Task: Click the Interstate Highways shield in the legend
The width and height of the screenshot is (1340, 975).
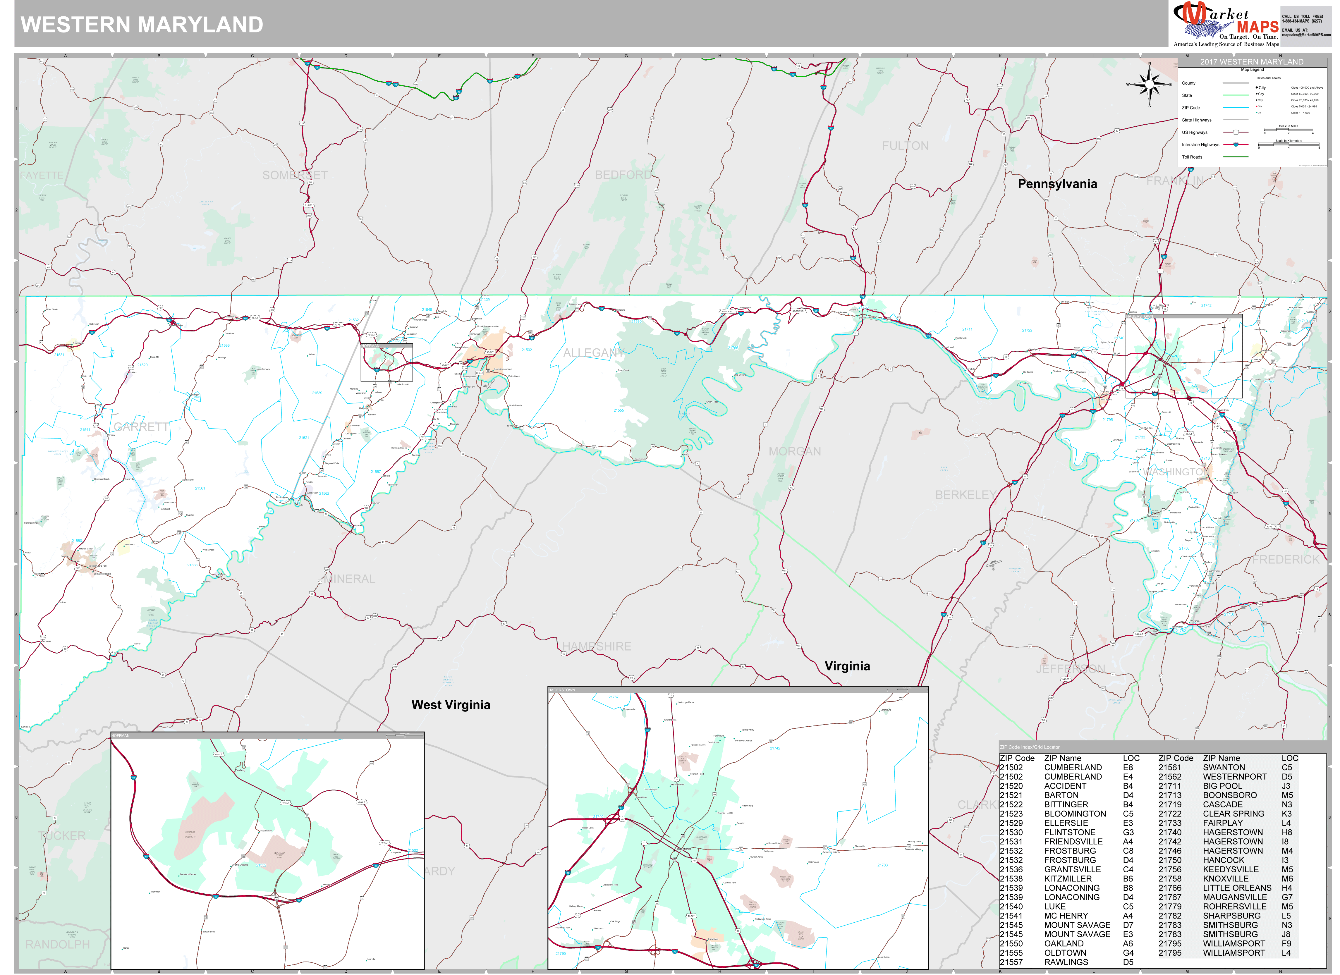Action: click(1236, 144)
